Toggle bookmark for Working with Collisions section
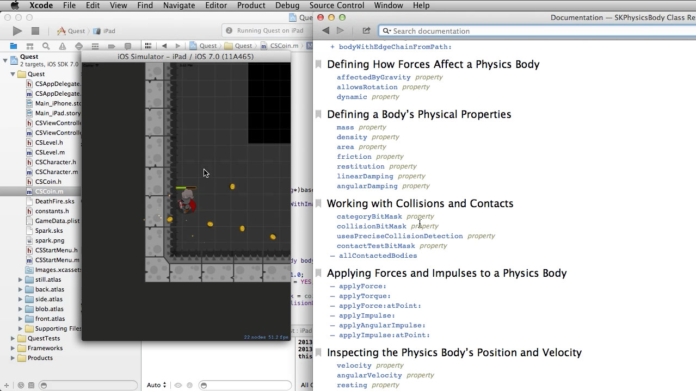 tap(318, 203)
